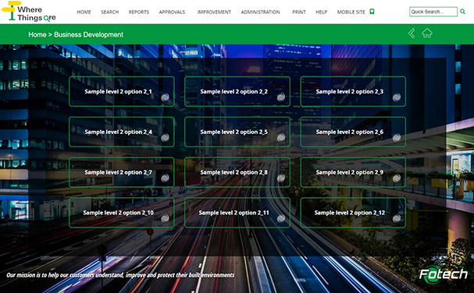
Task: Click the PRINT menu item
Action: click(299, 12)
